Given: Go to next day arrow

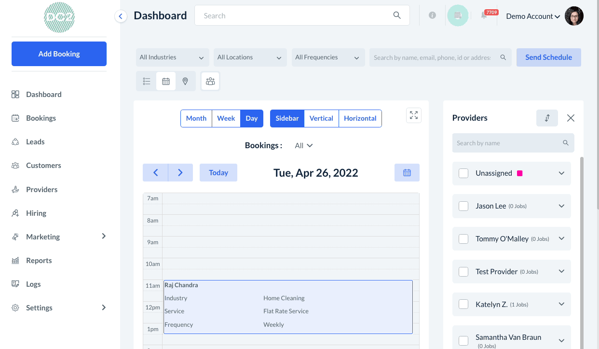Looking at the screenshot, I should [180, 173].
